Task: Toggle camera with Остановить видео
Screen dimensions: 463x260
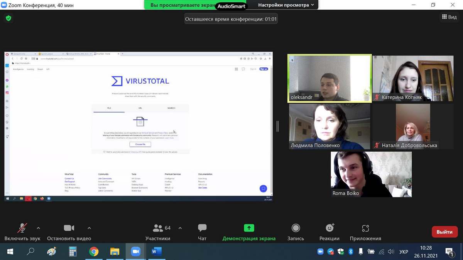Action: pyautogui.click(x=69, y=228)
